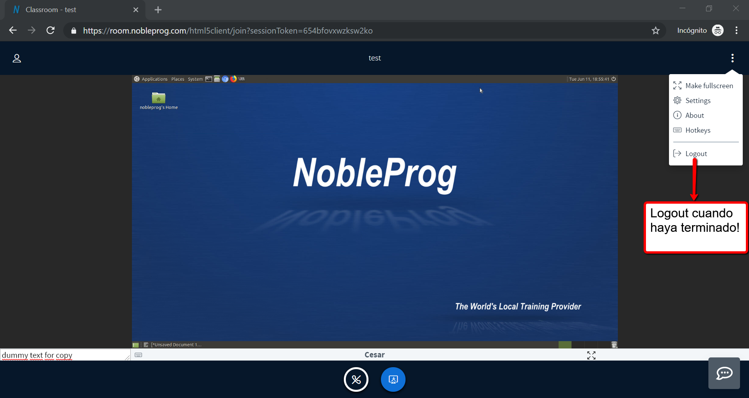
Task: Open the Places menu in remote desktop
Action: 178,79
